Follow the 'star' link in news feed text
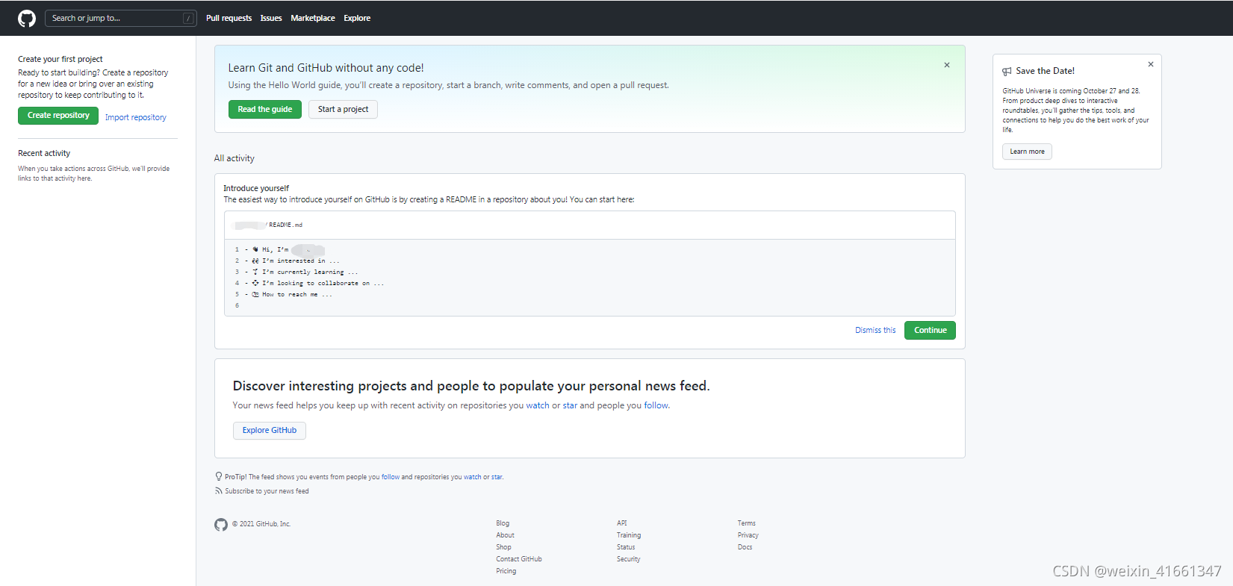1233x586 pixels. [x=570, y=406]
